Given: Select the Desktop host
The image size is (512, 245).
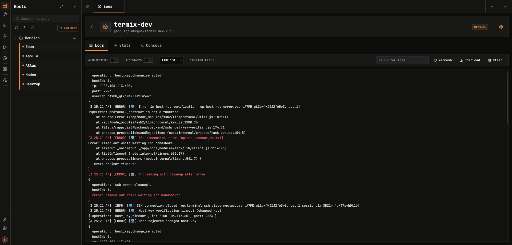Looking at the screenshot, I should 50,84.
